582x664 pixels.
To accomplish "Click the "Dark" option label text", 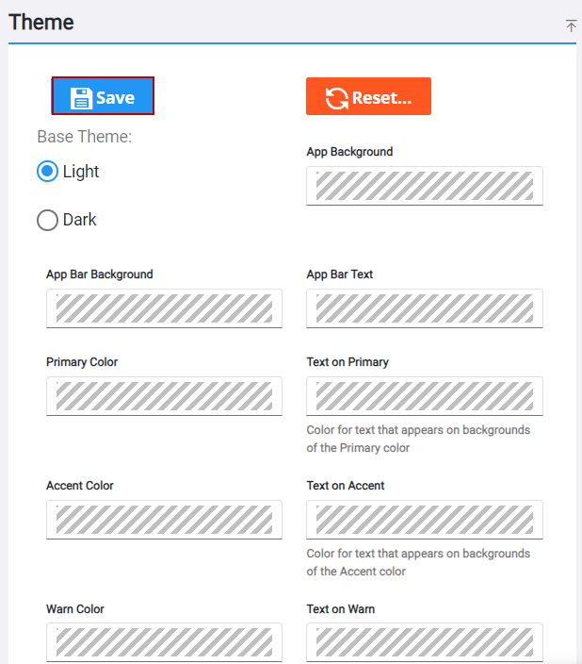I will click(80, 220).
